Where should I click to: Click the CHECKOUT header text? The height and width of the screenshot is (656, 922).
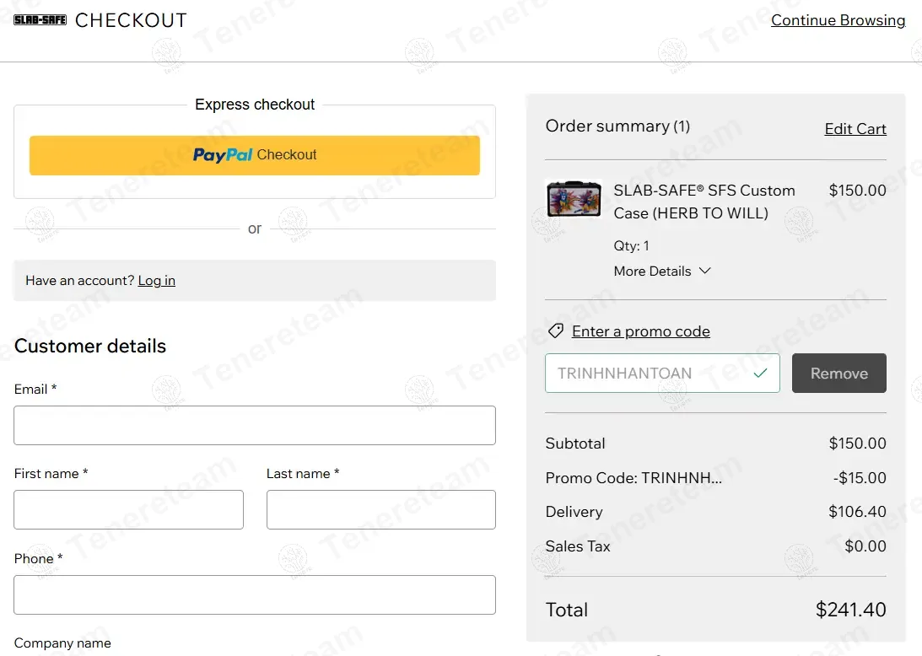click(131, 20)
